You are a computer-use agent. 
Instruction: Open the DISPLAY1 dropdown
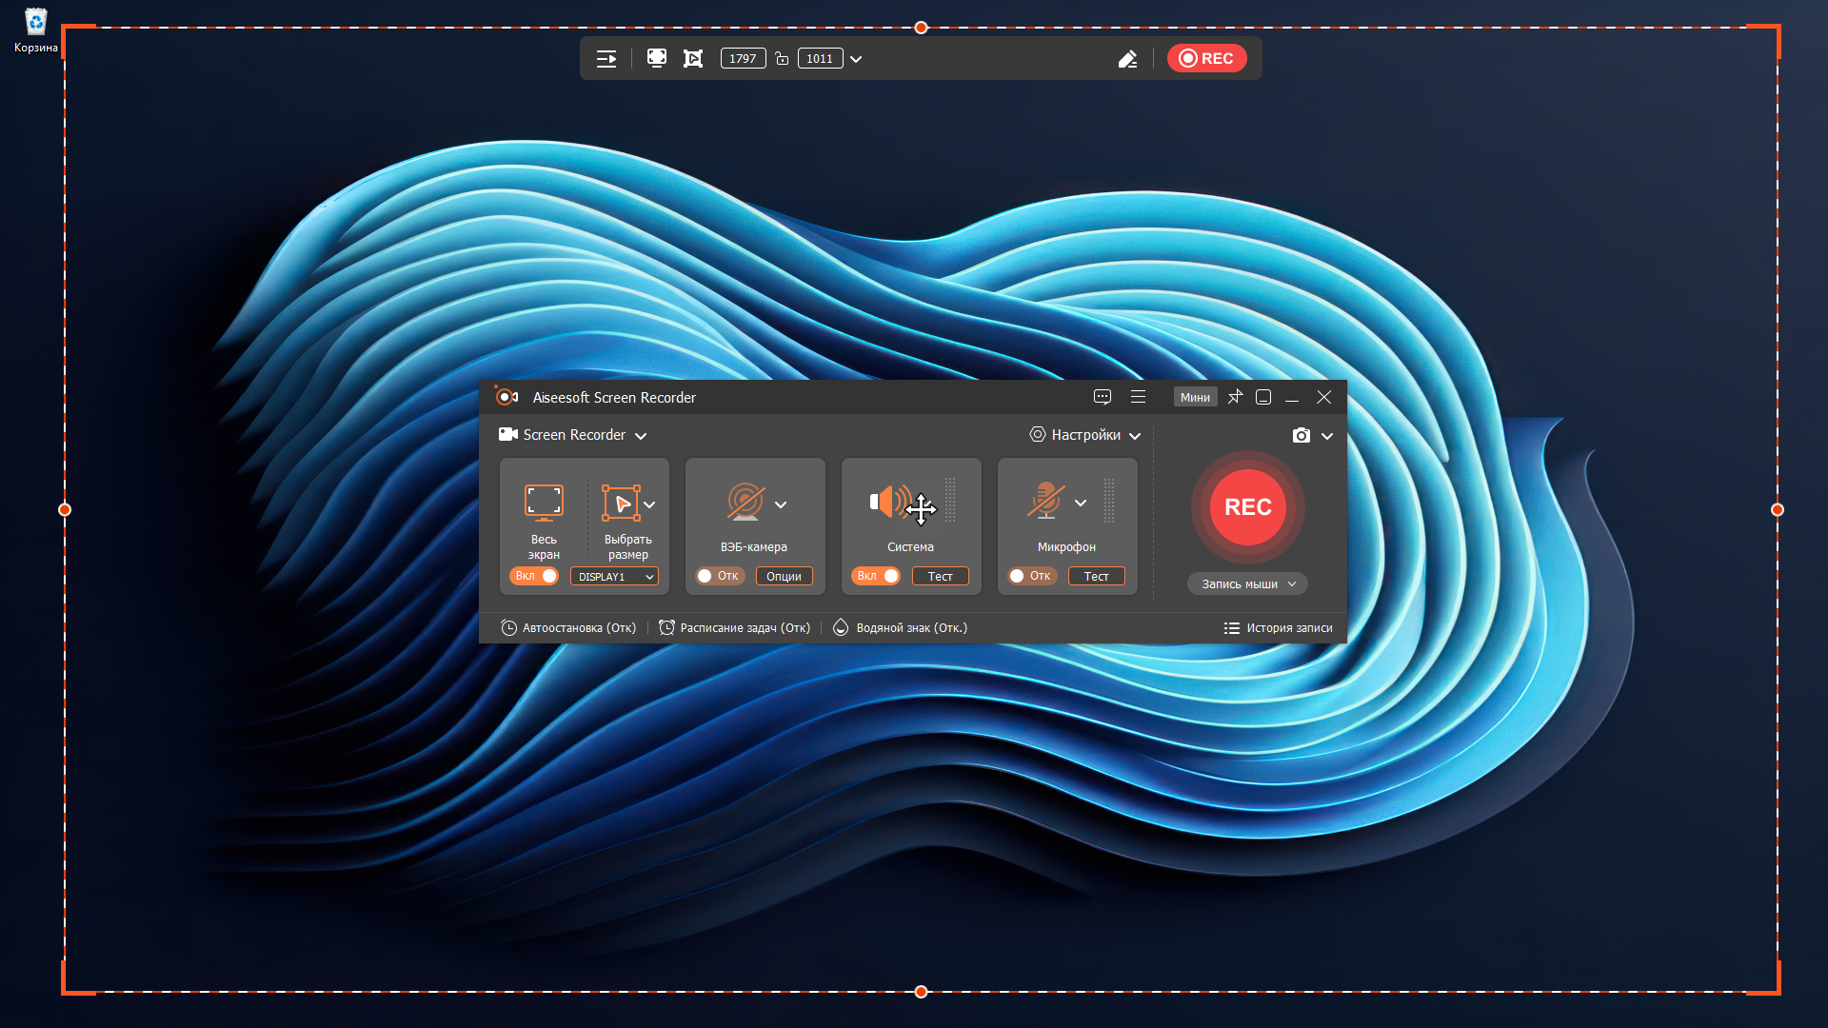pyautogui.click(x=614, y=577)
